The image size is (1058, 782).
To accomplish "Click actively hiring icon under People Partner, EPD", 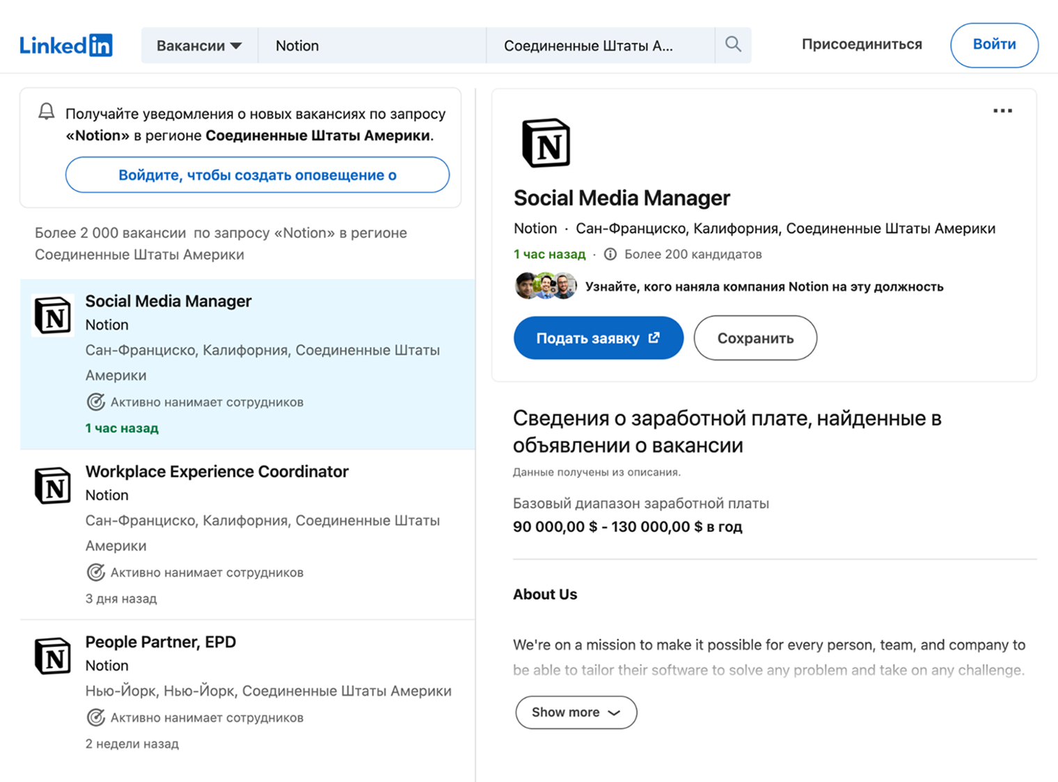I will (x=95, y=717).
